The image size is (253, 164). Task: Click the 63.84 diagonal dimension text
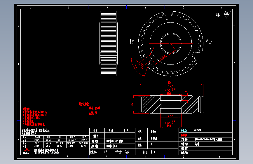pos(163,57)
